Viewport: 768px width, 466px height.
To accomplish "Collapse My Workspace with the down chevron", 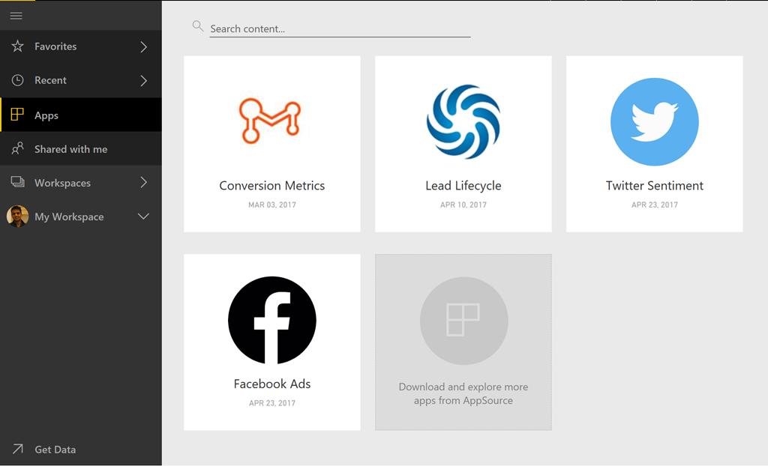I will tap(143, 216).
